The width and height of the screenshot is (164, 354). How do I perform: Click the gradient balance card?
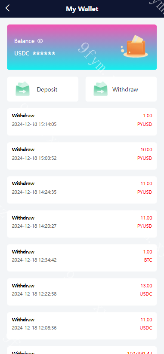click(82, 47)
